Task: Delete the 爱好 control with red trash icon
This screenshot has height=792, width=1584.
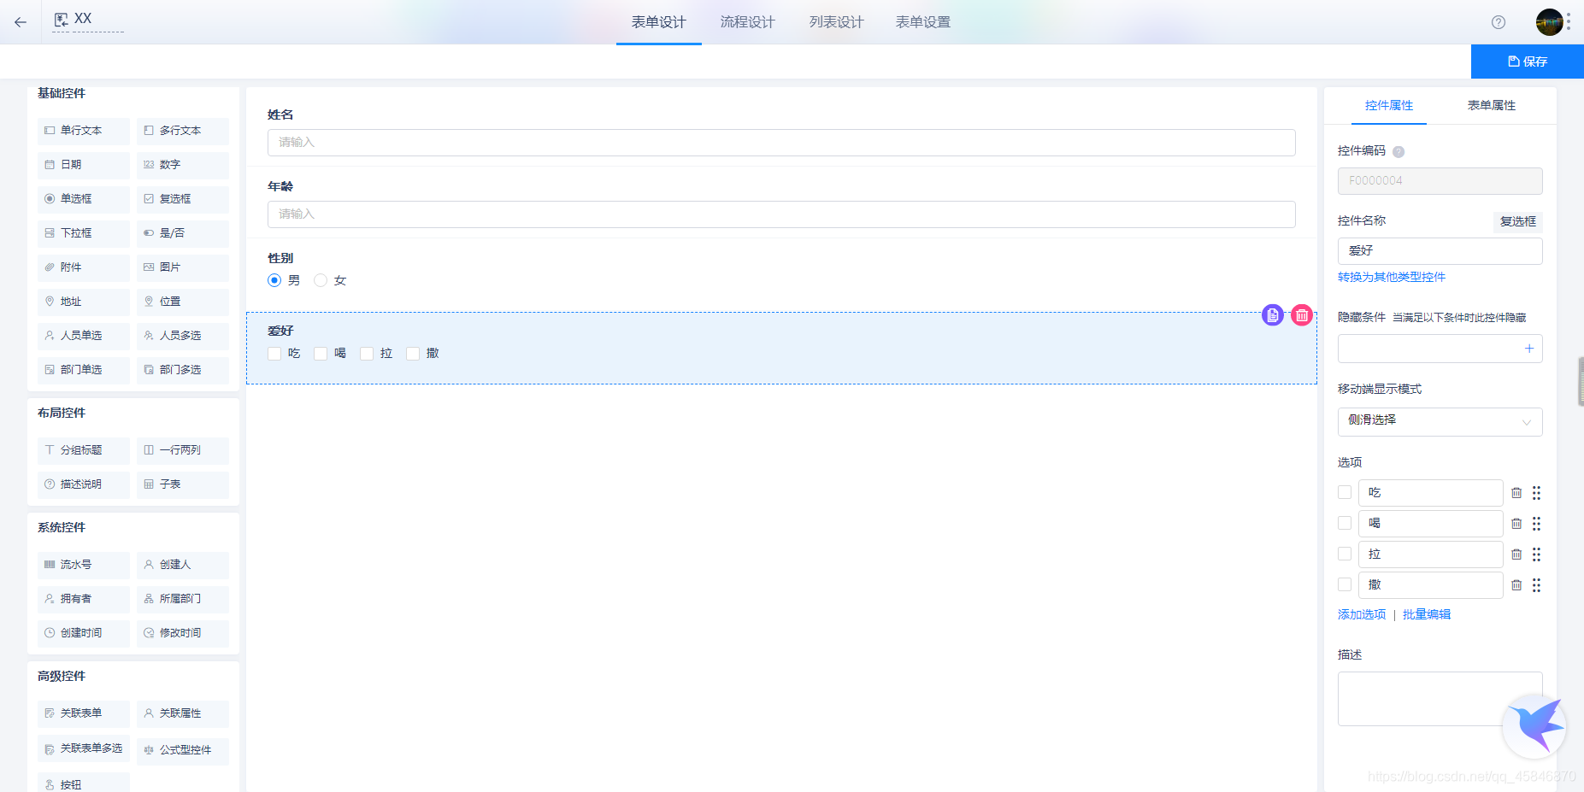Action: pyautogui.click(x=1302, y=315)
